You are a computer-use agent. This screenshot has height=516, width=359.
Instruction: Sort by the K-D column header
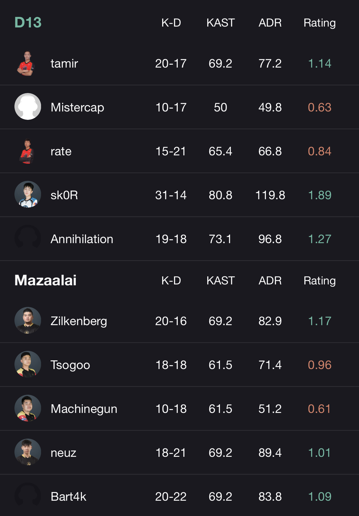[171, 23]
